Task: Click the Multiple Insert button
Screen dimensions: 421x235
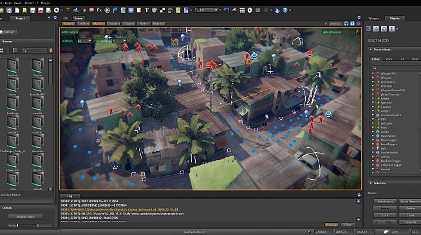Action: pyautogui.click(x=25, y=216)
